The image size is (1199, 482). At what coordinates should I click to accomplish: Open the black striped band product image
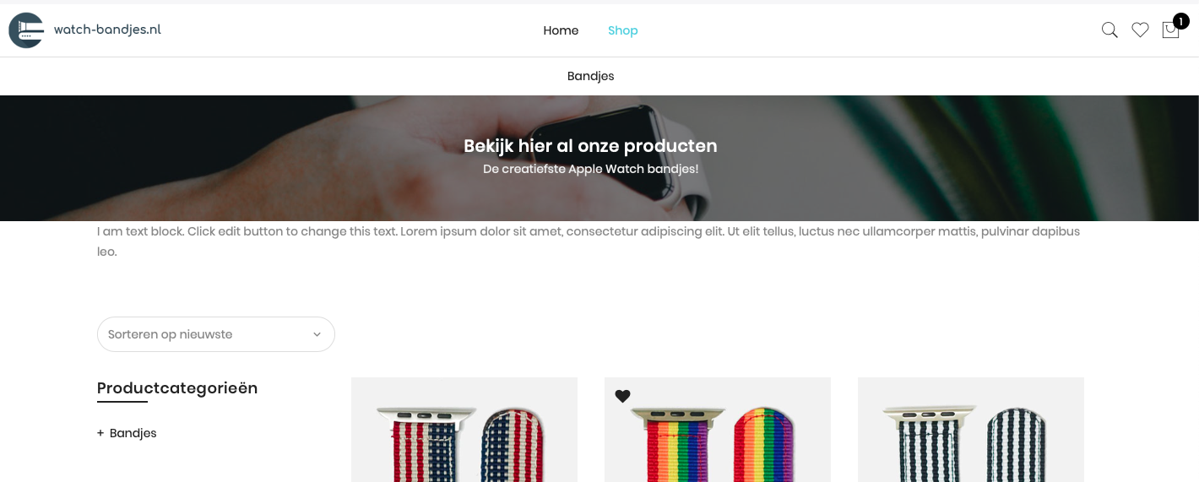pos(971,430)
